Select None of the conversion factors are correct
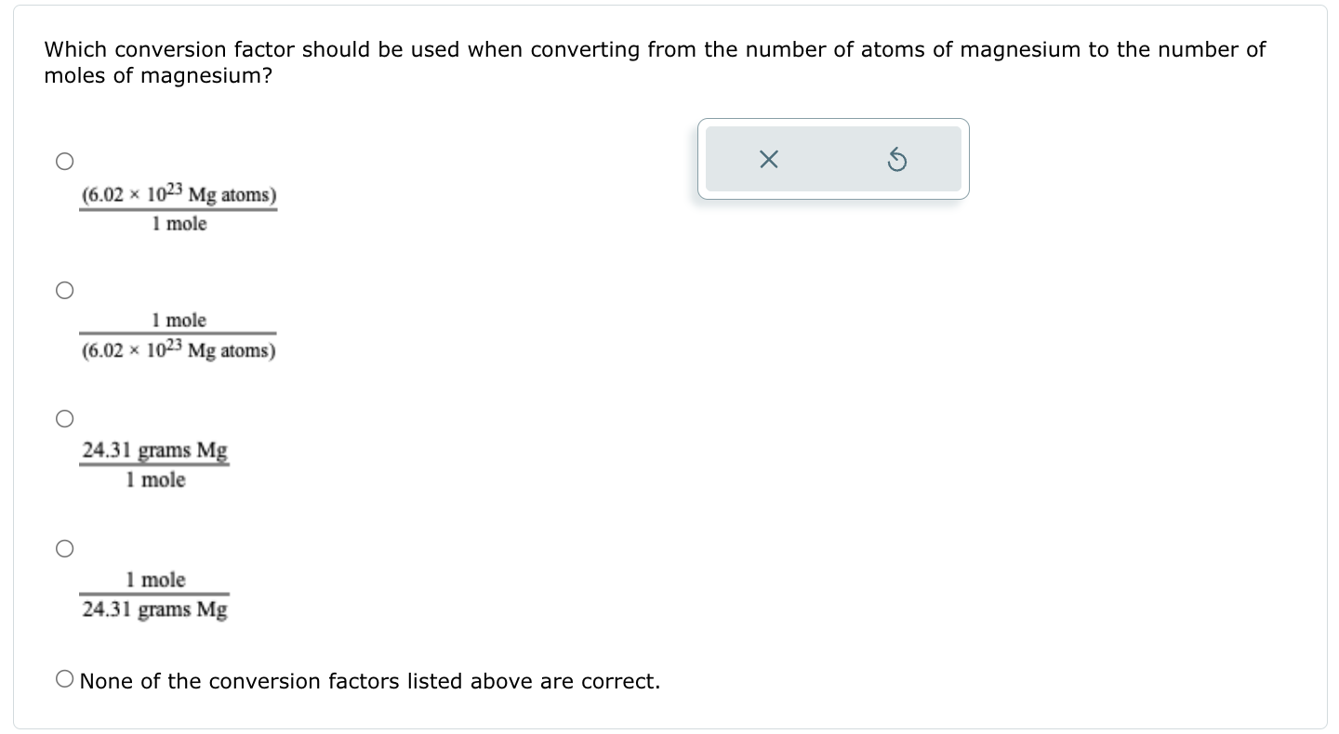Image resolution: width=1339 pixels, height=734 pixels. [x=64, y=678]
